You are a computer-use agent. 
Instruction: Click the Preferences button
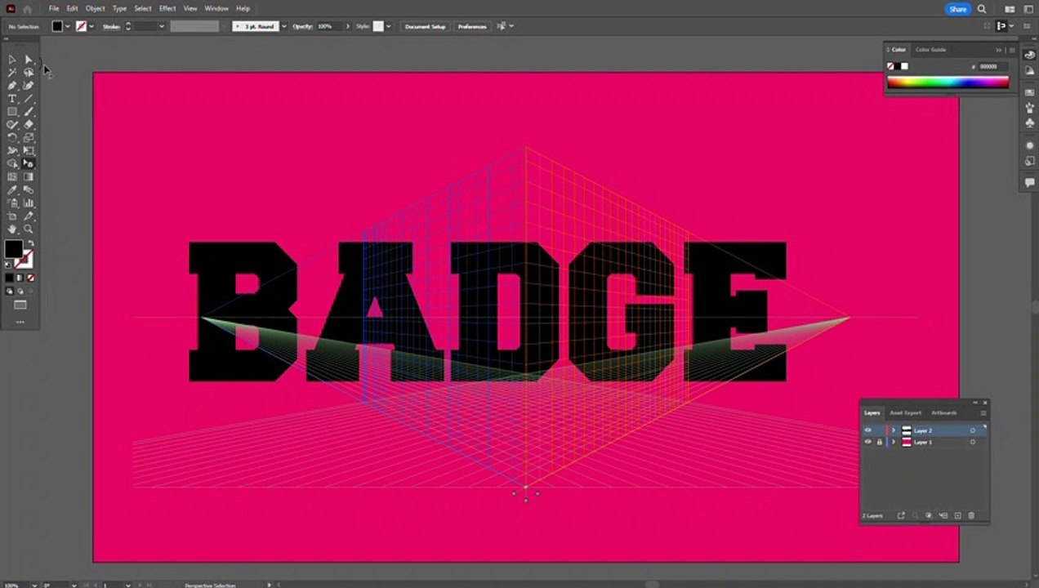[x=472, y=26]
